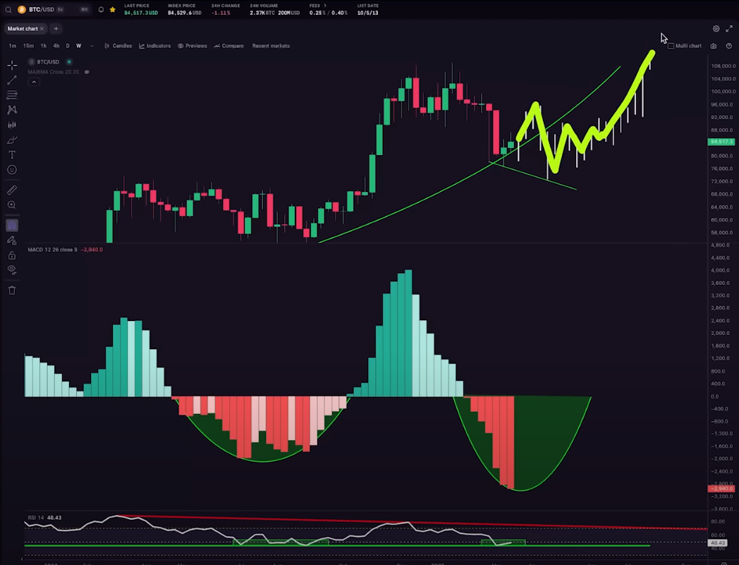Switch to the Market chart tab
Screen dimensions: 739x565
(23, 29)
